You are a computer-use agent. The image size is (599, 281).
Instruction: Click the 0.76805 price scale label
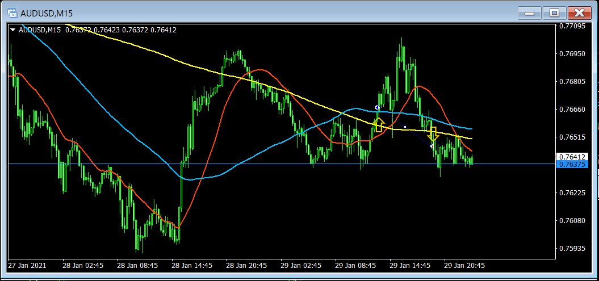tap(572, 82)
